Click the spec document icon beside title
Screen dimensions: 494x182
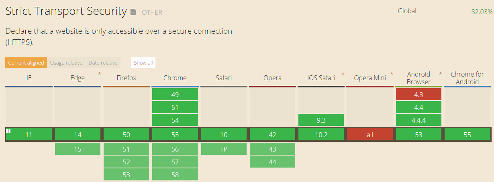point(133,13)
